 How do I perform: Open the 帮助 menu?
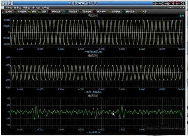click(x=45, y=8)
